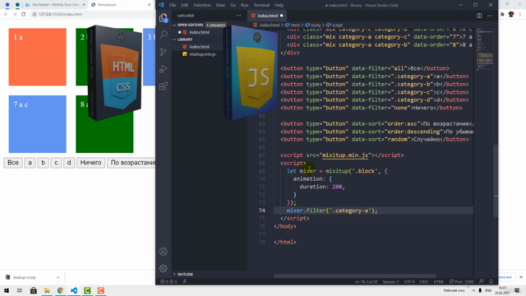This screenshot has width=526, height=296.
Task: Open the Chrome extensions puzzle icon
Action: [502, 14]
